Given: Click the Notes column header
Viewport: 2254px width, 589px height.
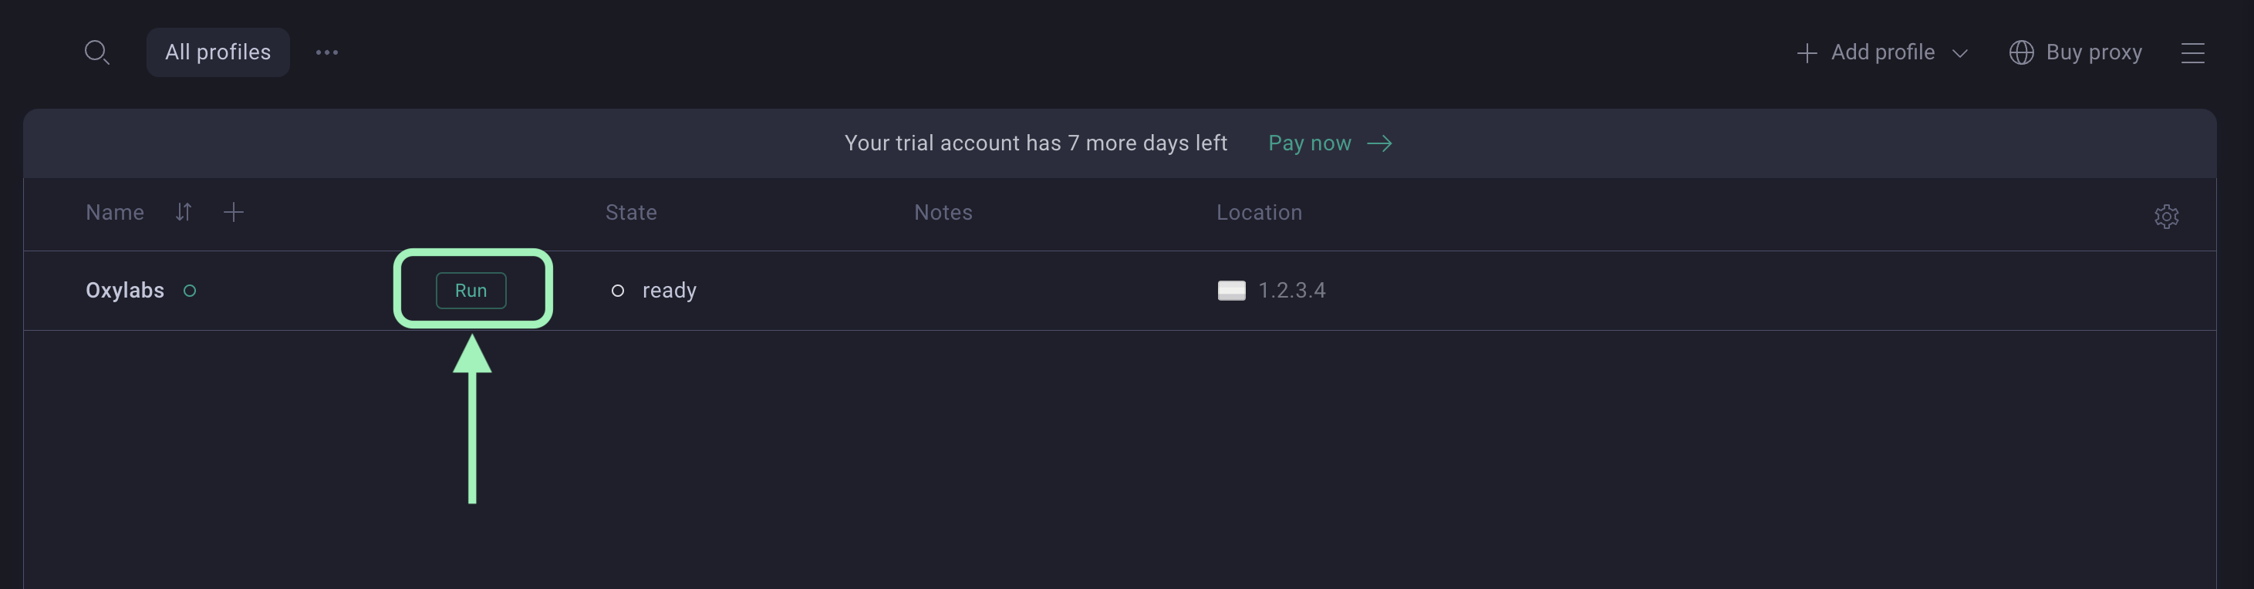Looking at the screenshot, I should [943, 212].
